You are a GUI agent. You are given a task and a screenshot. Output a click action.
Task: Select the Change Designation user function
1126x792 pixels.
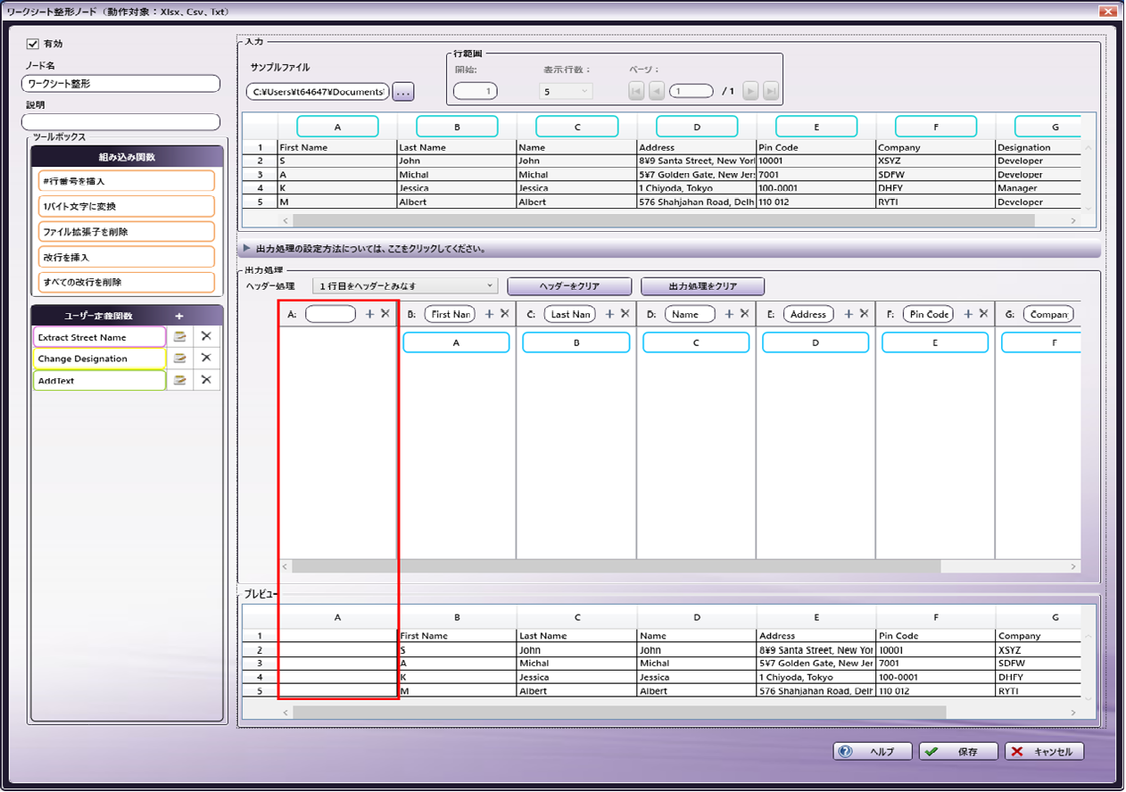tap(100, 359)
